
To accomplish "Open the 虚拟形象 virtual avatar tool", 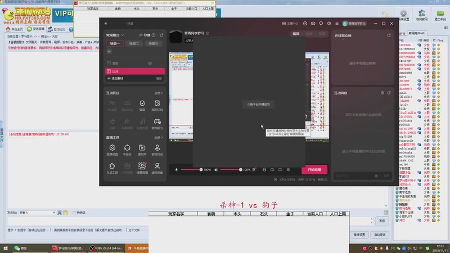I will tap(157, 168).
